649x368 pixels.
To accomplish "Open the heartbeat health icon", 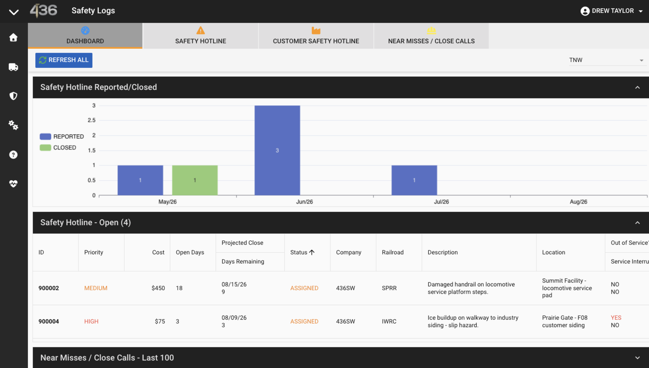I will (13, 184).
